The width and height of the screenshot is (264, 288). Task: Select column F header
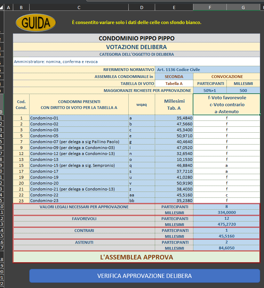[x=210, y=8]
